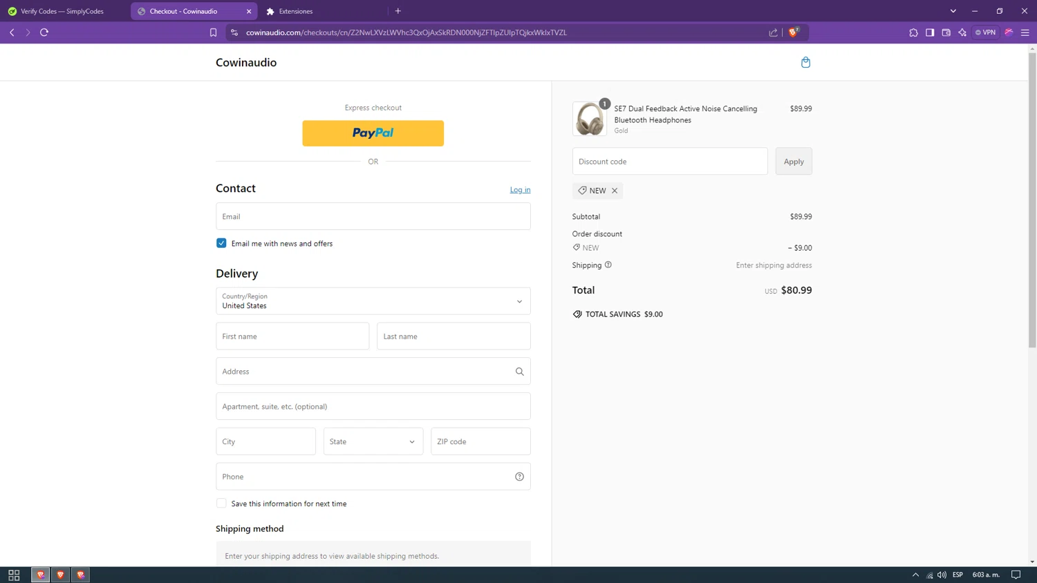Show hidden system tray icons
Image resolution: width=1037 pixels, height=583 pixels.
(915, 575)
